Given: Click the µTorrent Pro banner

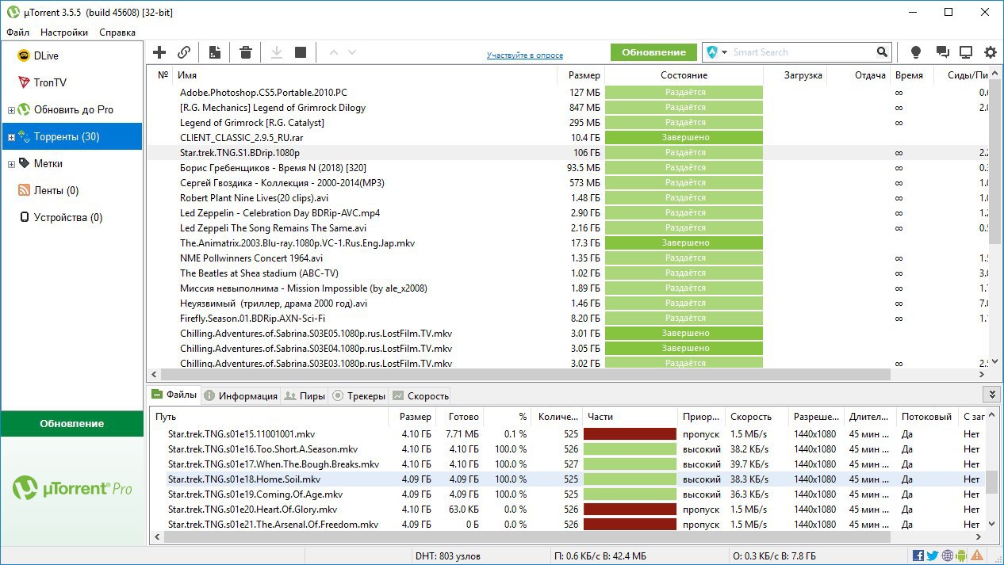Looking at the screenshot, I should (72, 488).
